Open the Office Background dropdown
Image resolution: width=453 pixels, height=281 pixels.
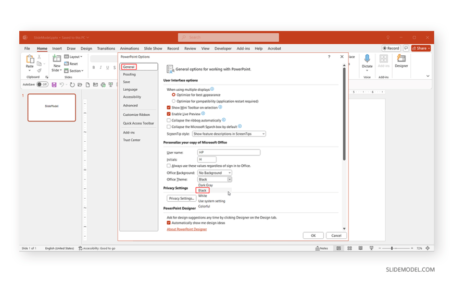click(x=215, y=173)
